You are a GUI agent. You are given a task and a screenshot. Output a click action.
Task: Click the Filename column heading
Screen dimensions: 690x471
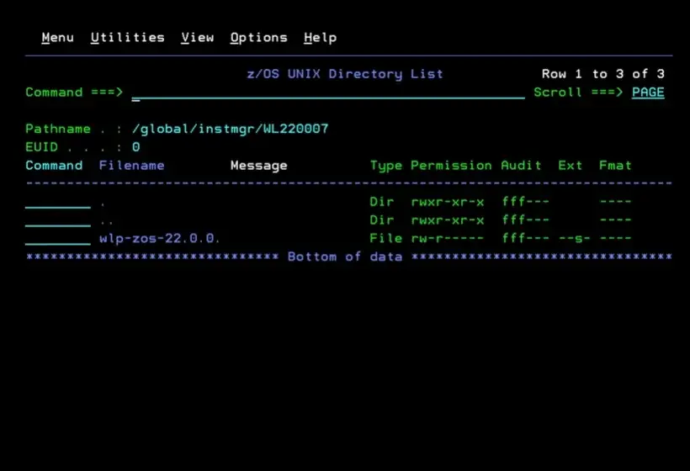tap(131, 166)
